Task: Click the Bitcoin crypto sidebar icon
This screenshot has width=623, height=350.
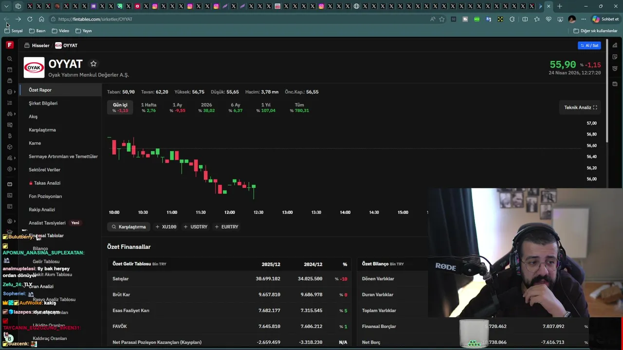Action: pyautogui.click(x=10, y=136)
